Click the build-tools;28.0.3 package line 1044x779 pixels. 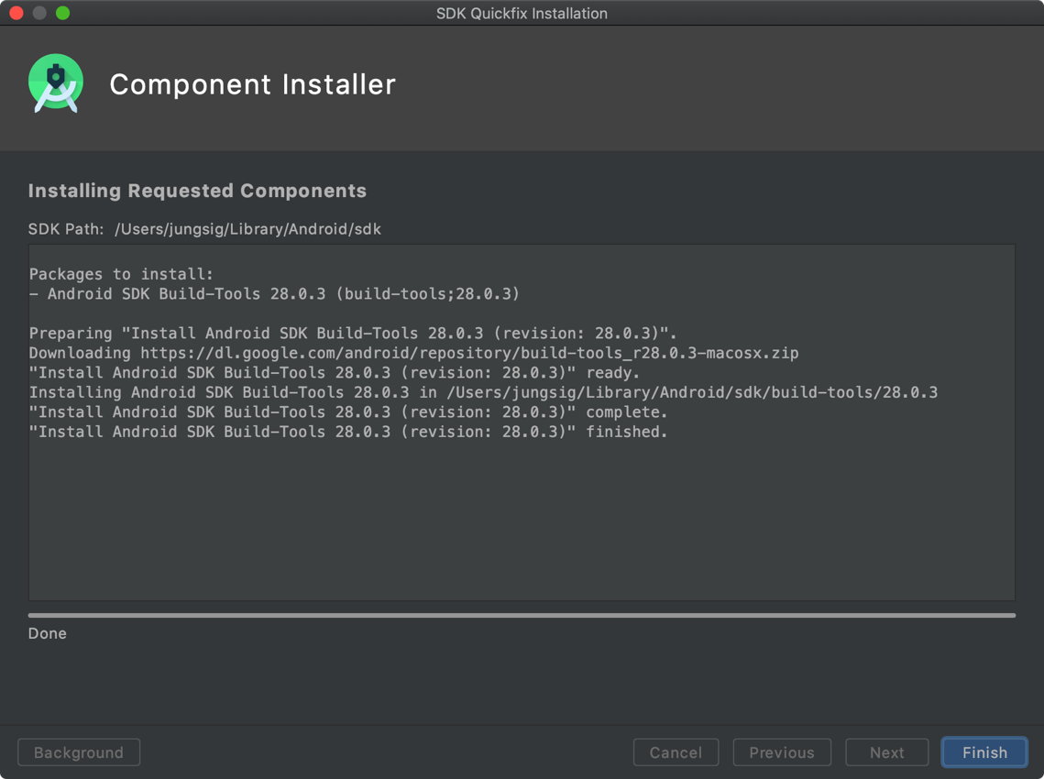click(274, 294)
